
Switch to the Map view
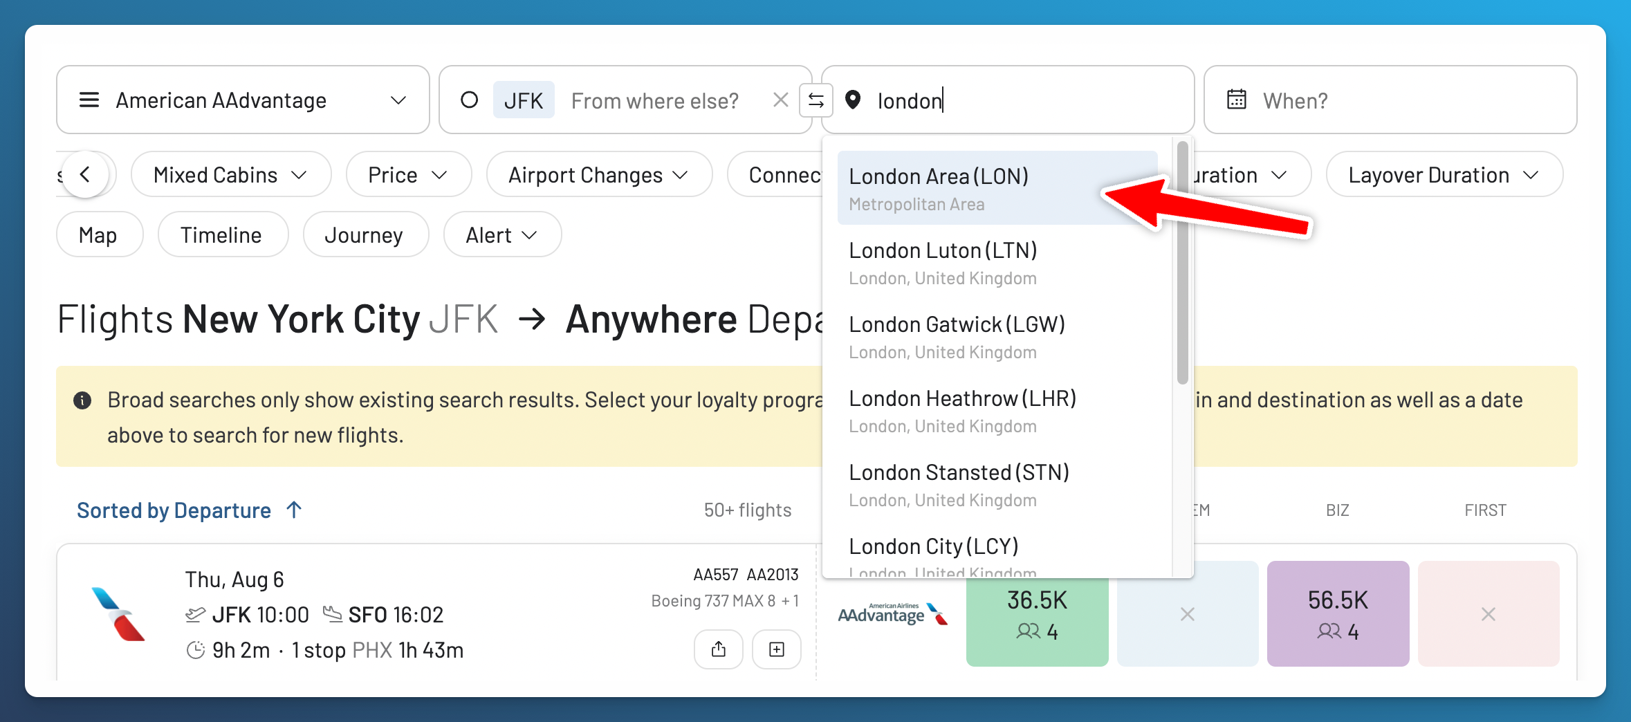[99, 235]
